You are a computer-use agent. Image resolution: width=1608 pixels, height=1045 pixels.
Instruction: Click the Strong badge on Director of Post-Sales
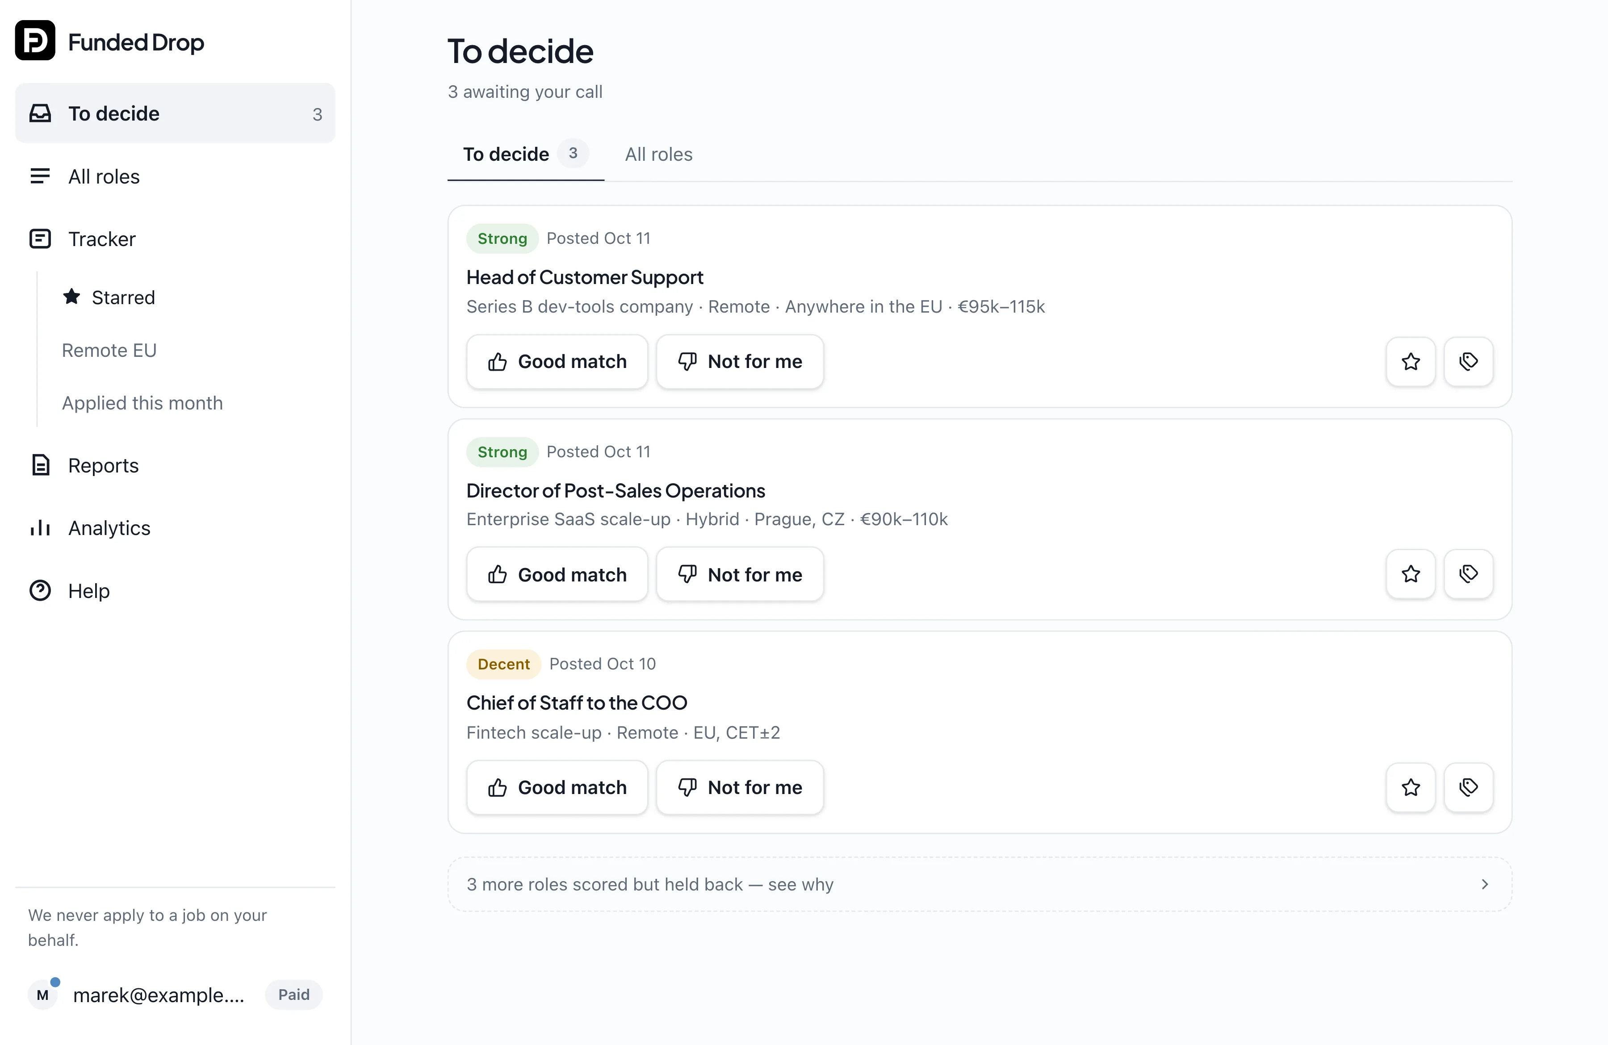(502, 452)
